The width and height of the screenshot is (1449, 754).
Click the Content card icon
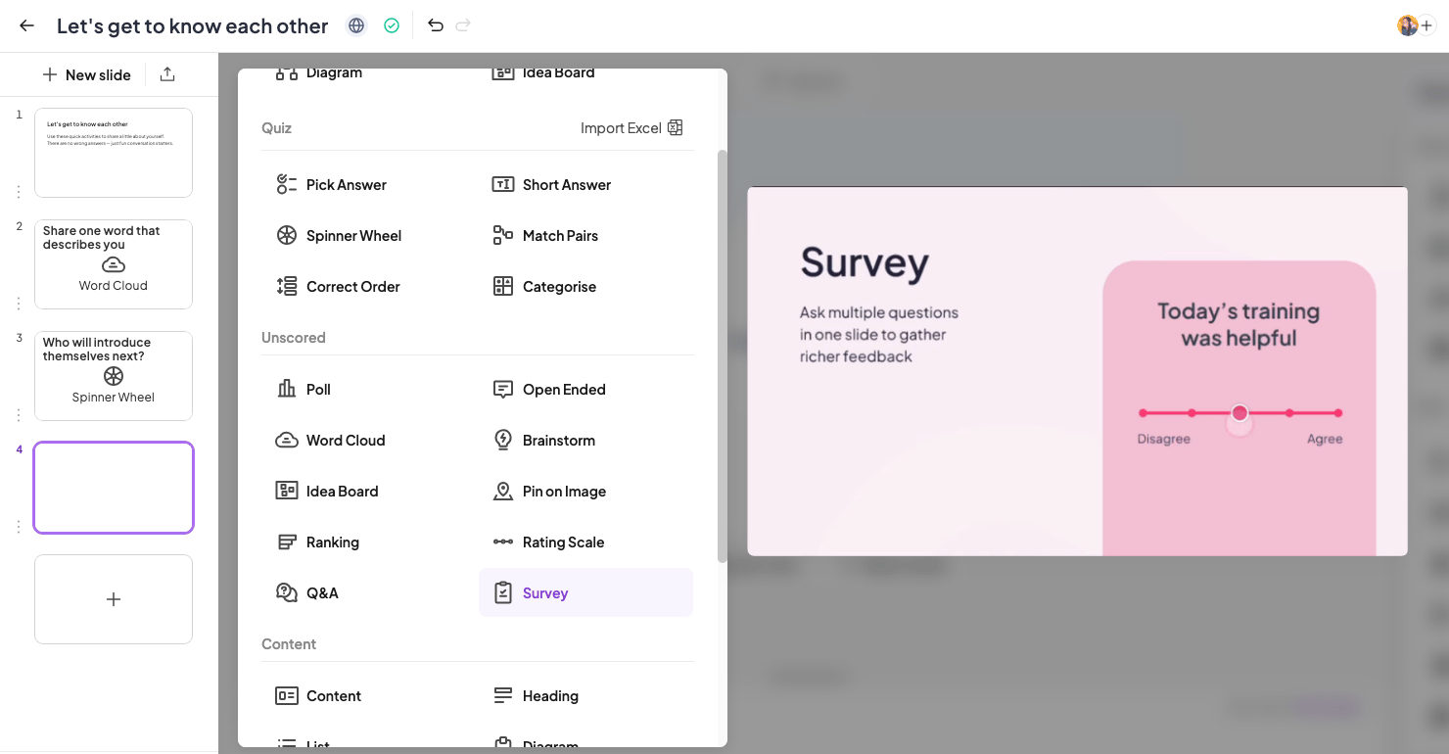pyautogui.click(x=287, y=695)
